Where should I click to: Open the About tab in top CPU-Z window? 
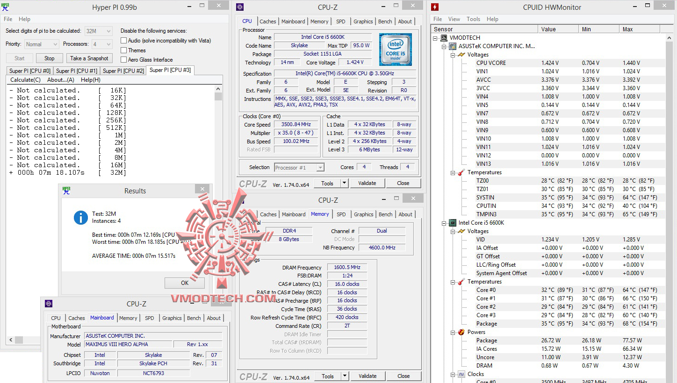[x=405, y=21]
